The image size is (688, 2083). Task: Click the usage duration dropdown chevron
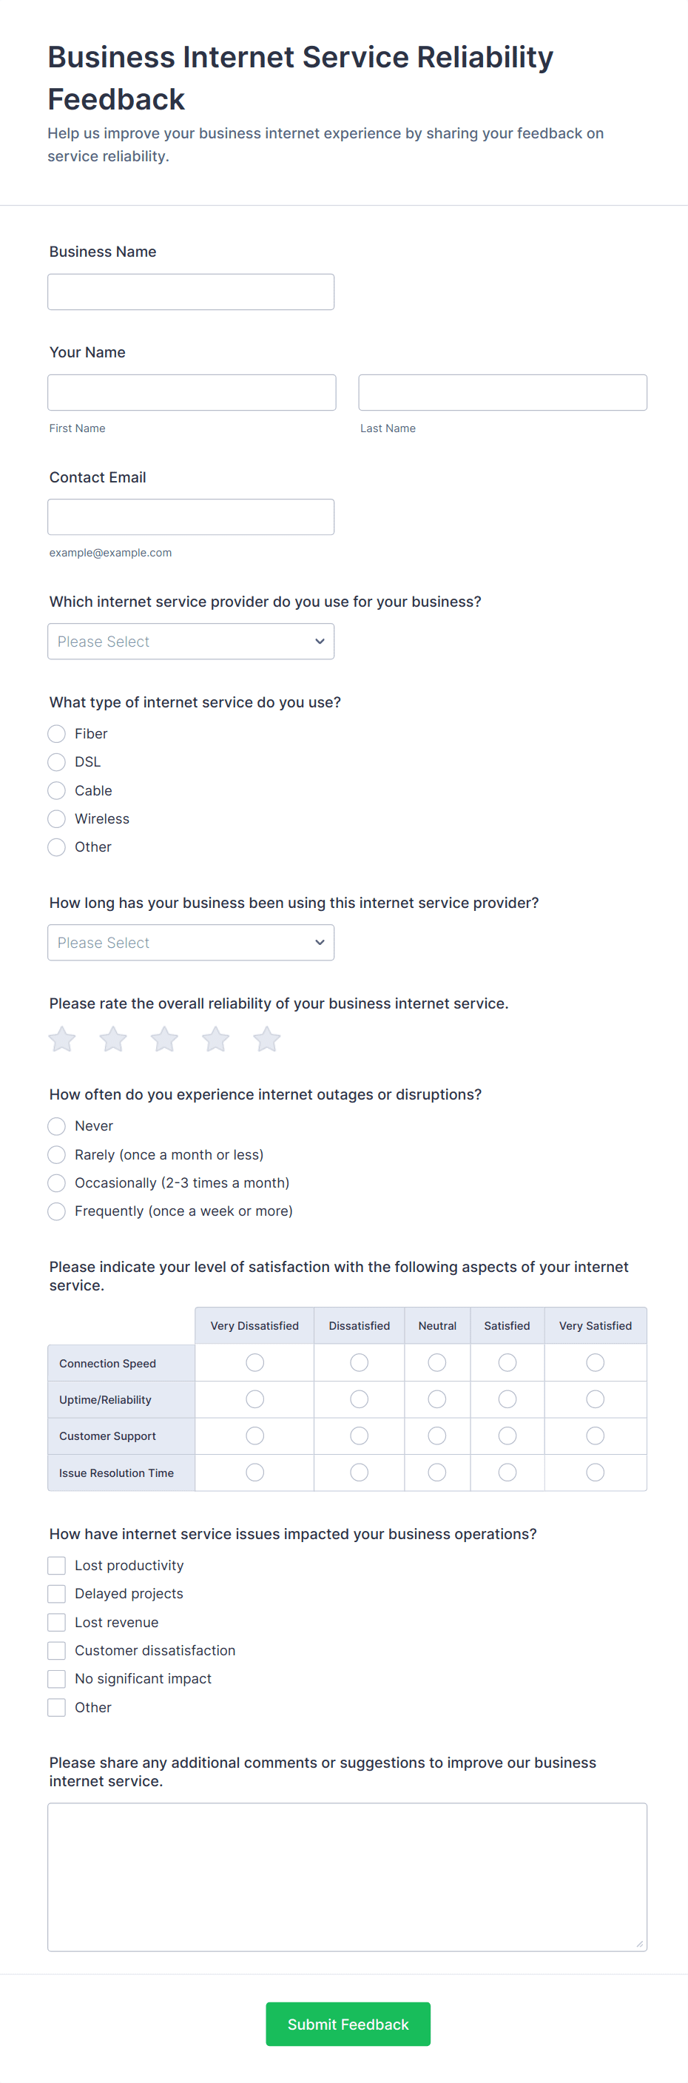pyautogui.click(x=320, y=943)
